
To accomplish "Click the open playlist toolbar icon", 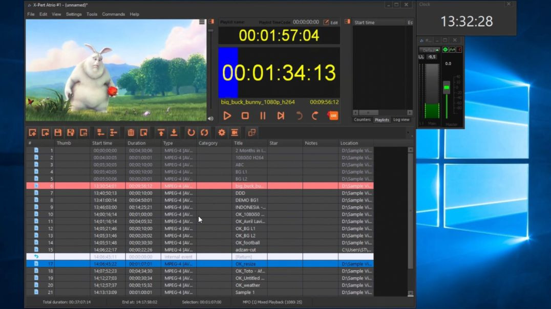I will click(46, 133).
